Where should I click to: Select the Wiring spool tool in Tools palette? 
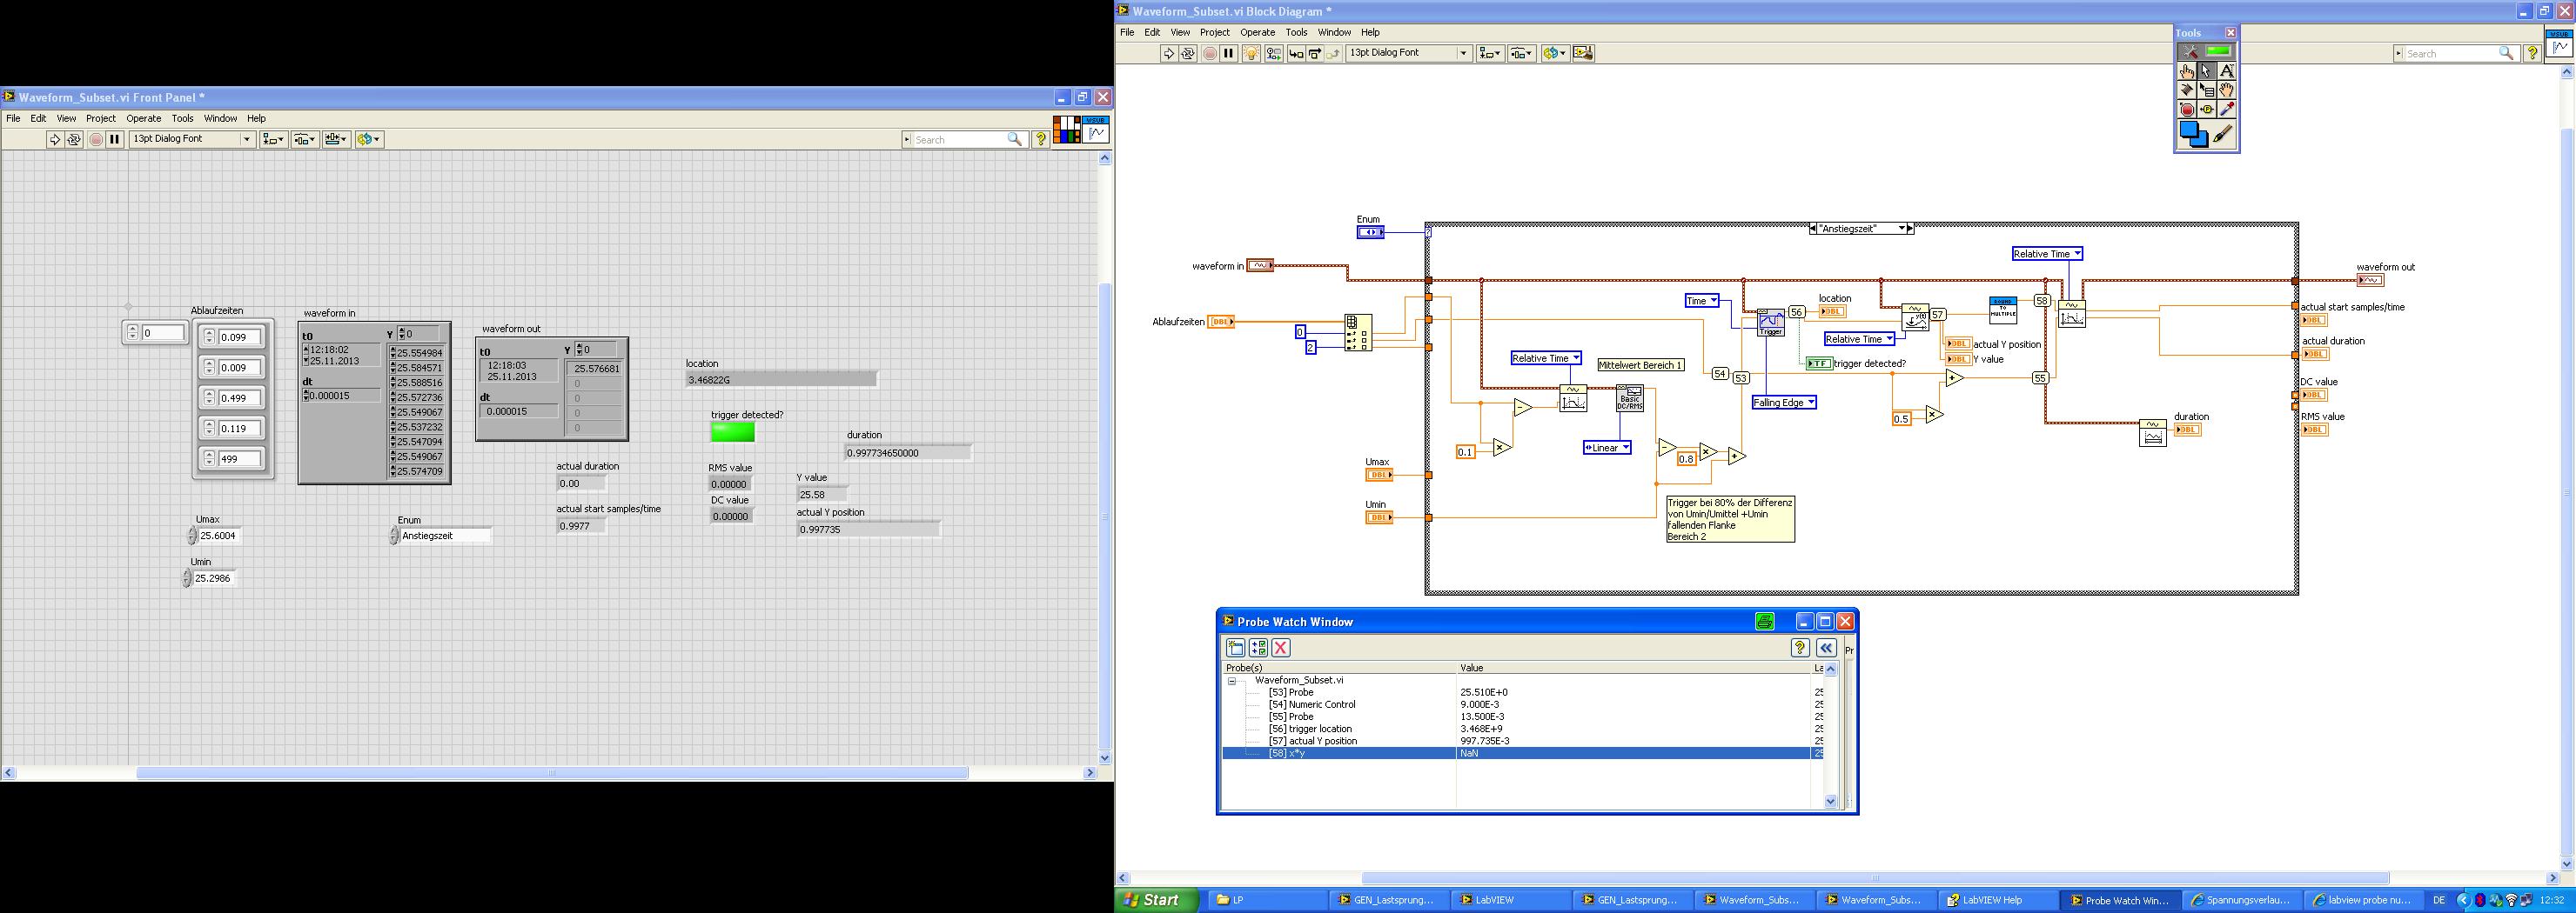click(x=2187, y=90)
